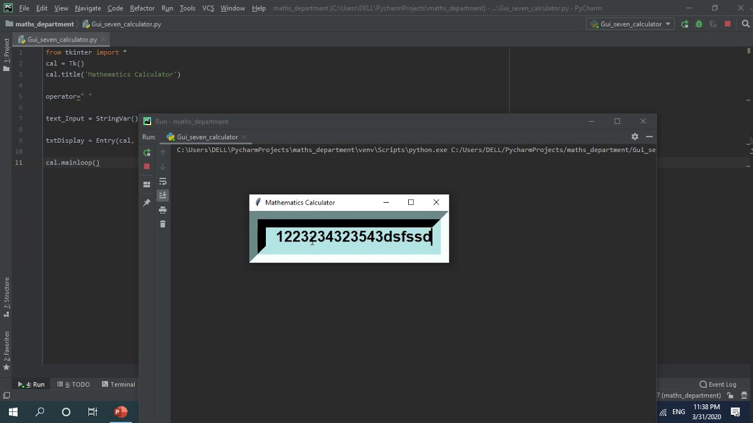Screen dimensions: 753x423
Task: Toggle soft-wrap in Run console
Action: (163, 182)
